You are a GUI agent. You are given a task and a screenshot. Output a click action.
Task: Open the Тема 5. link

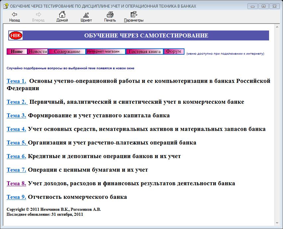pos(17,143)
